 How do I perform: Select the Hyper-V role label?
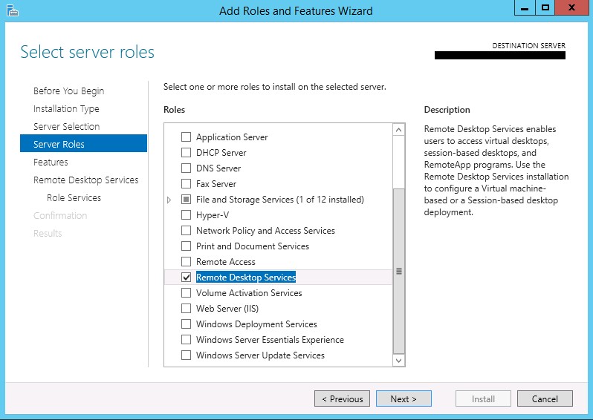[x=213, y=215]
